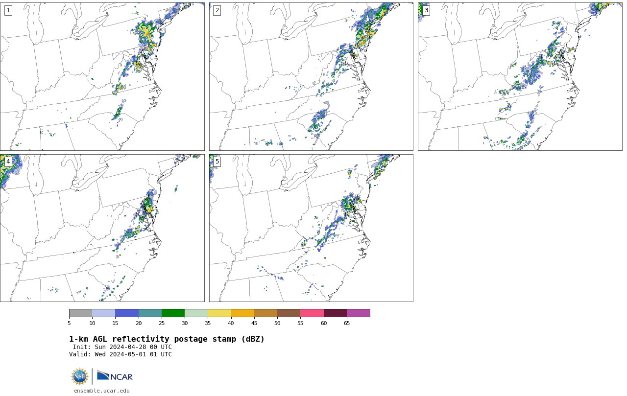This screenshot has width=627, height=396.
Task: Click the ensemble.ucar.edu text
Action: point(102,391)
